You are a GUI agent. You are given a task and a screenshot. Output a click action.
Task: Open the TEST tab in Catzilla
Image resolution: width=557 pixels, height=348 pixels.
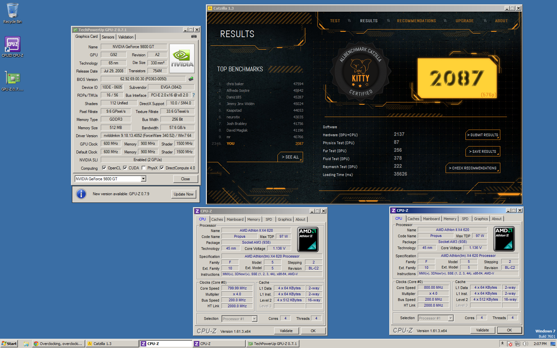(335, 21)
